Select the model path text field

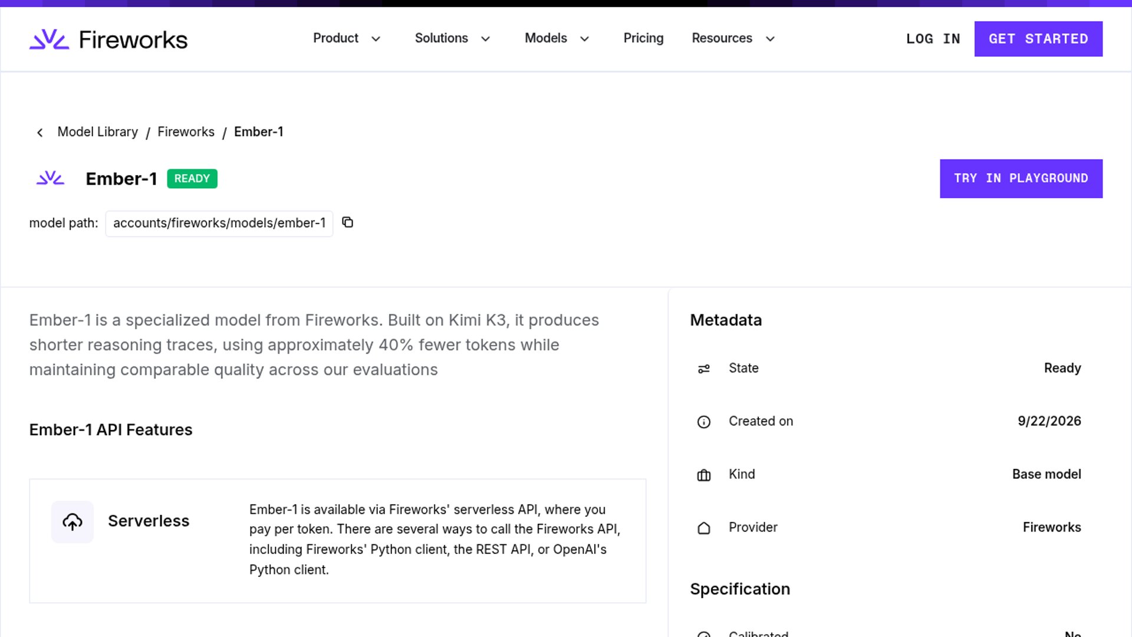[x=219, y=224]
